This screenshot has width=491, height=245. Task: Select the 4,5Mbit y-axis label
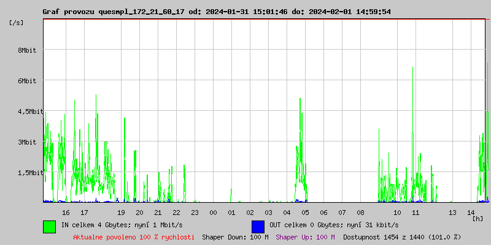tap(29, 111)
